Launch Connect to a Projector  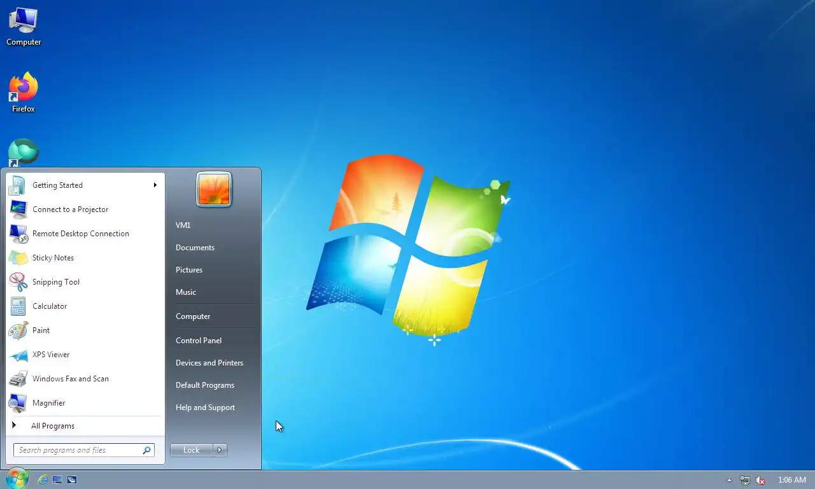[x=85, y=209]
